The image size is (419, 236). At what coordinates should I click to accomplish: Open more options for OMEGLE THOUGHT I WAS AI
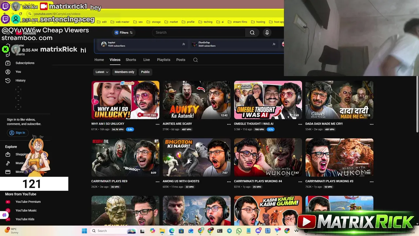pyautogui.click(x=300, y=124)
